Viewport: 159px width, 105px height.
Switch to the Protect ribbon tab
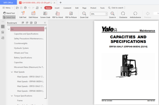pos(93,8)
